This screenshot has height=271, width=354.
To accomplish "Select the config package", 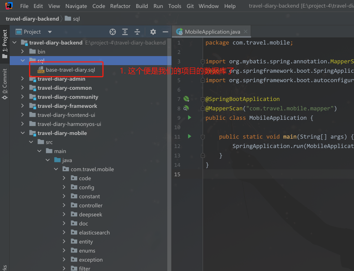I will pyautogui.click(x=86, y=187).
